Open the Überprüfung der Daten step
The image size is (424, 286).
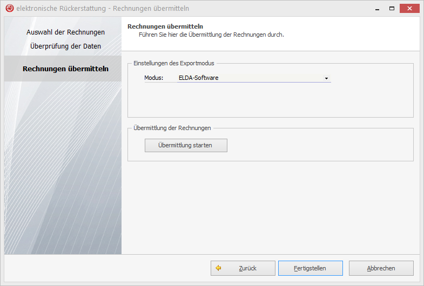(65, 46)
